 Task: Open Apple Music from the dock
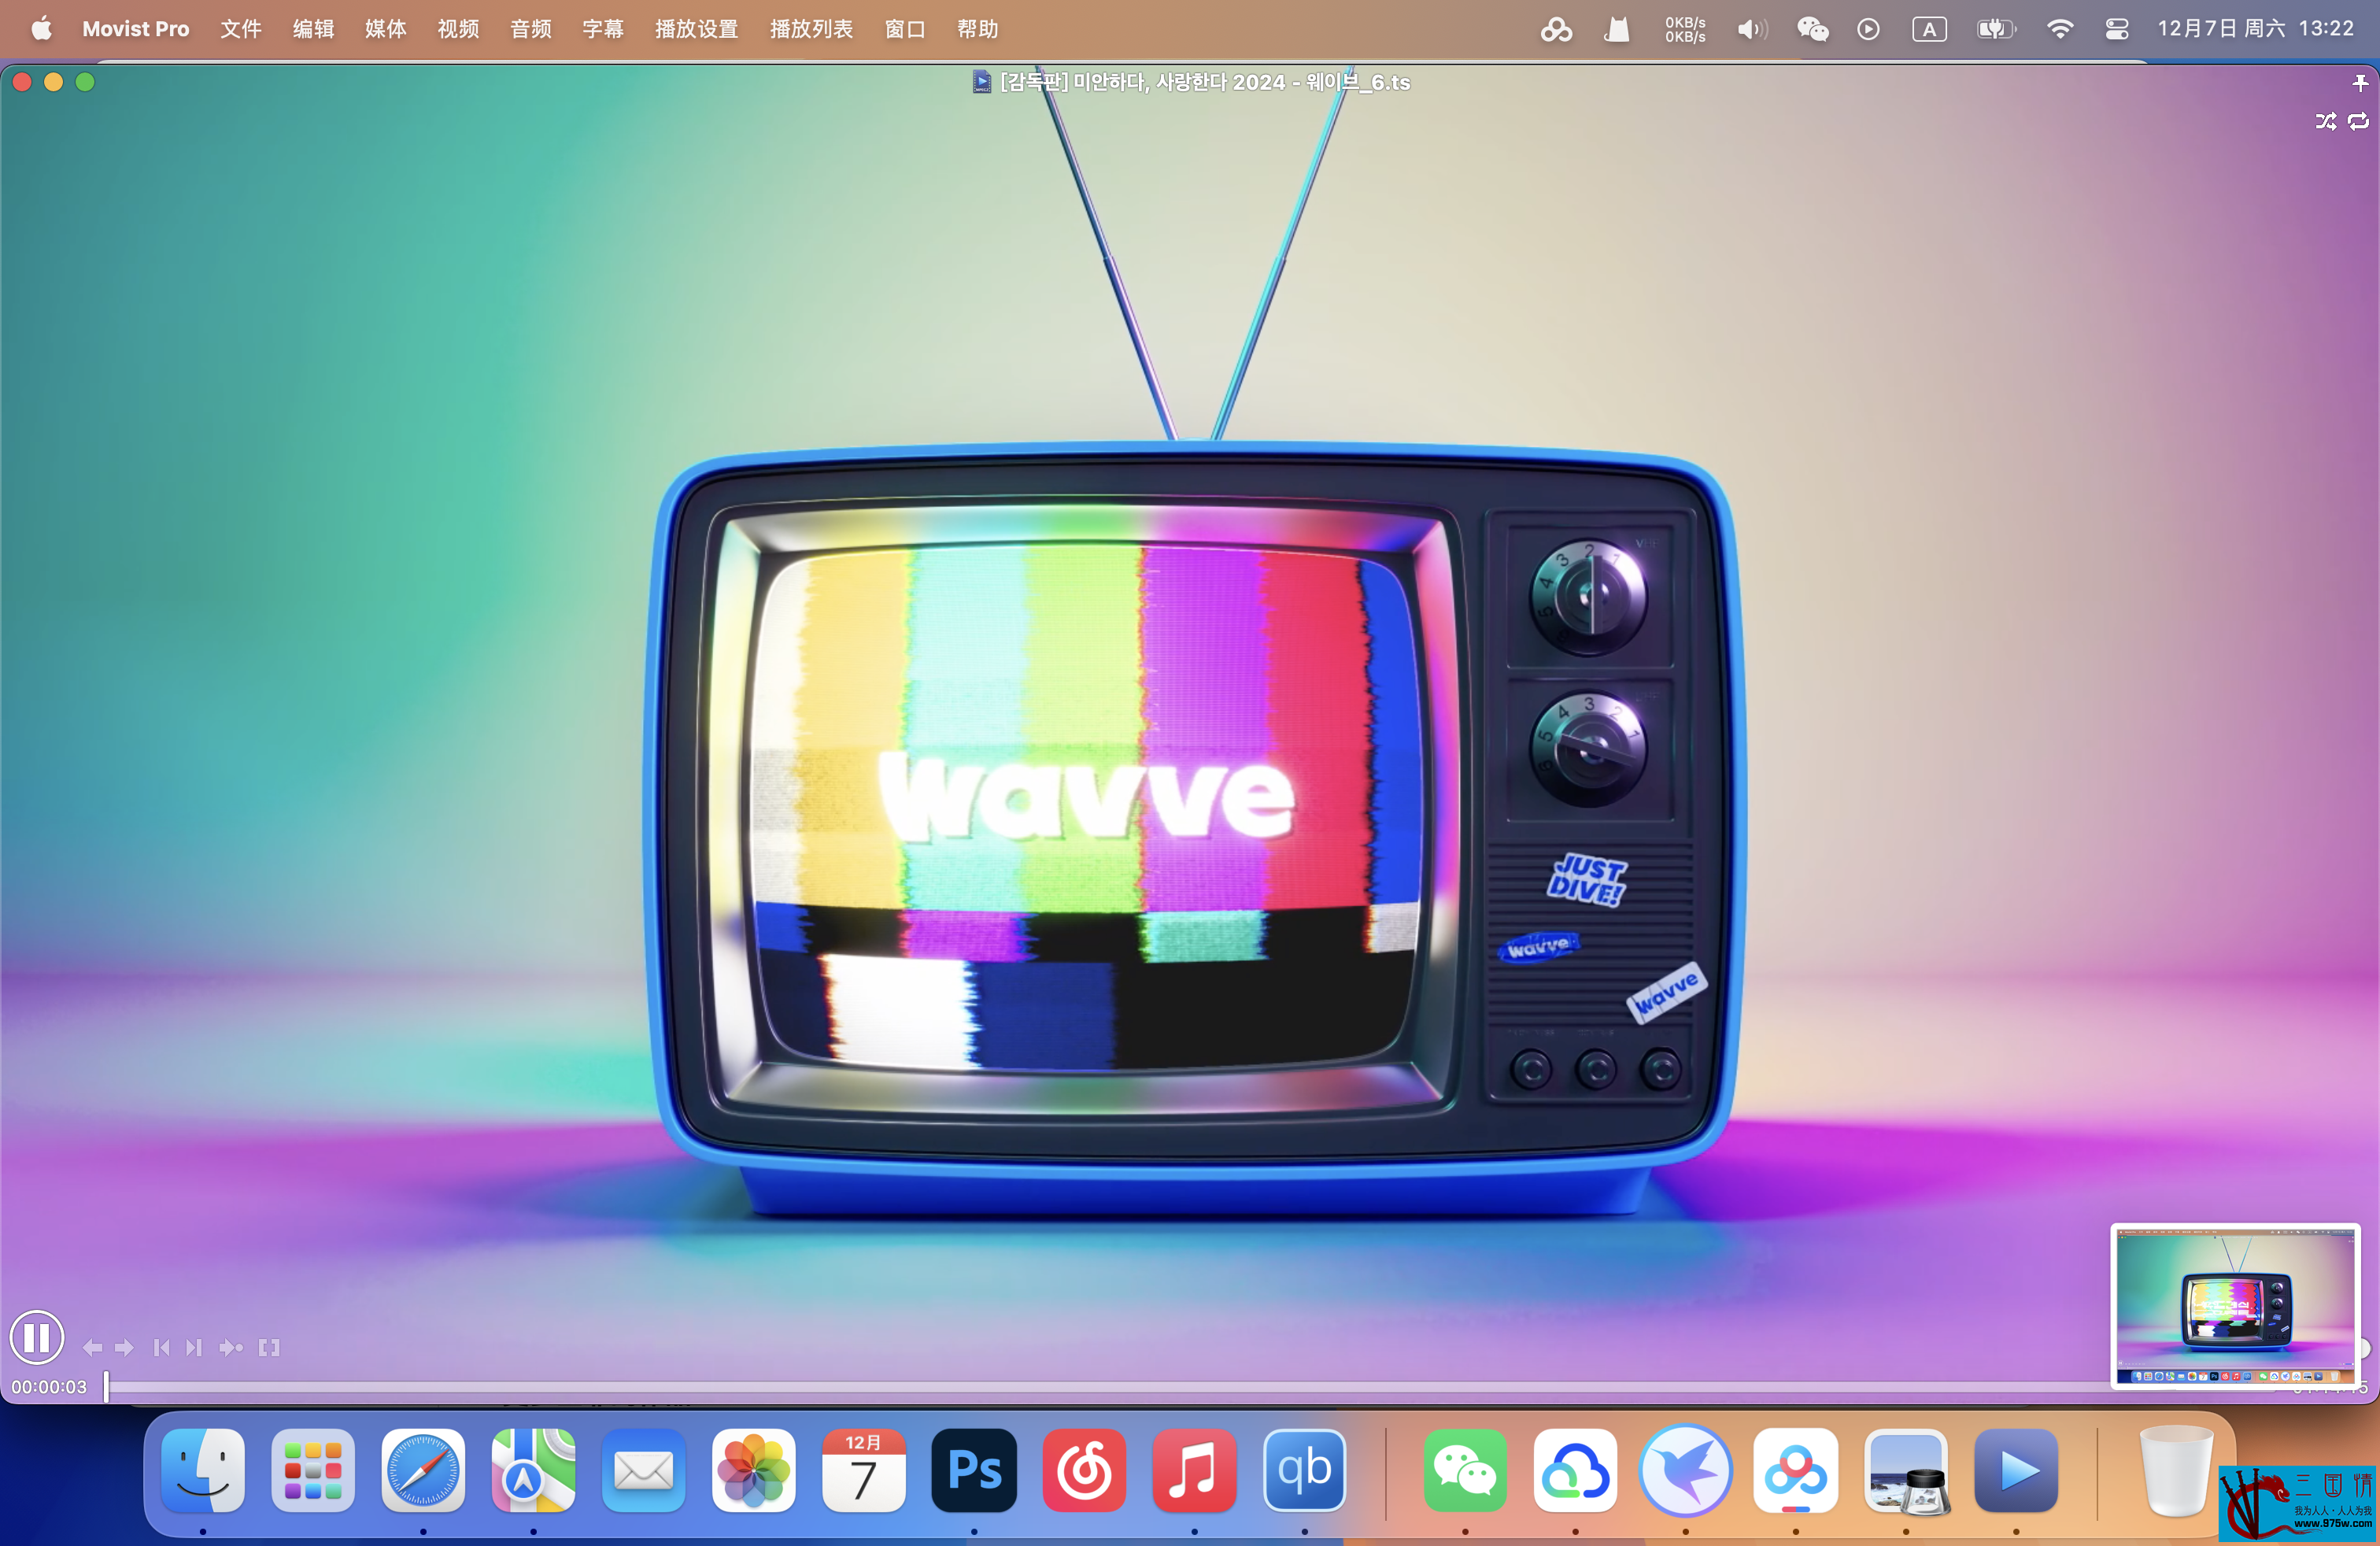point(1194,1470)
